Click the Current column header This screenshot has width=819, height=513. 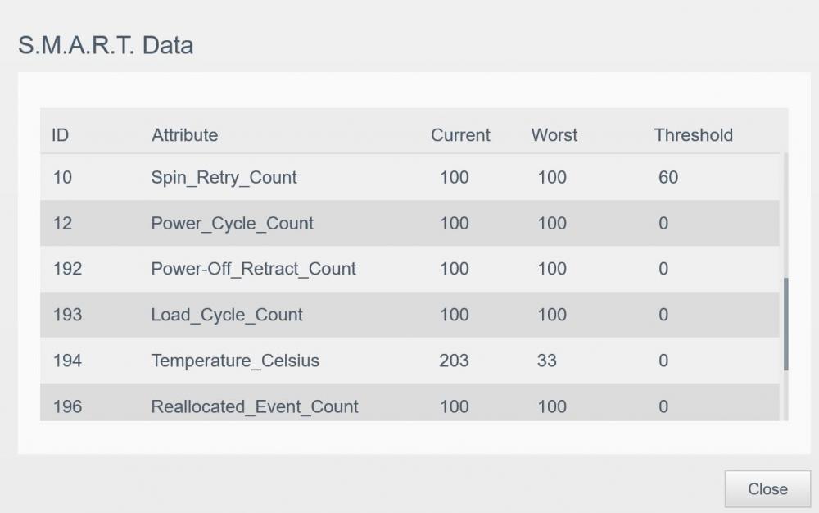click(x=460, y=135)
